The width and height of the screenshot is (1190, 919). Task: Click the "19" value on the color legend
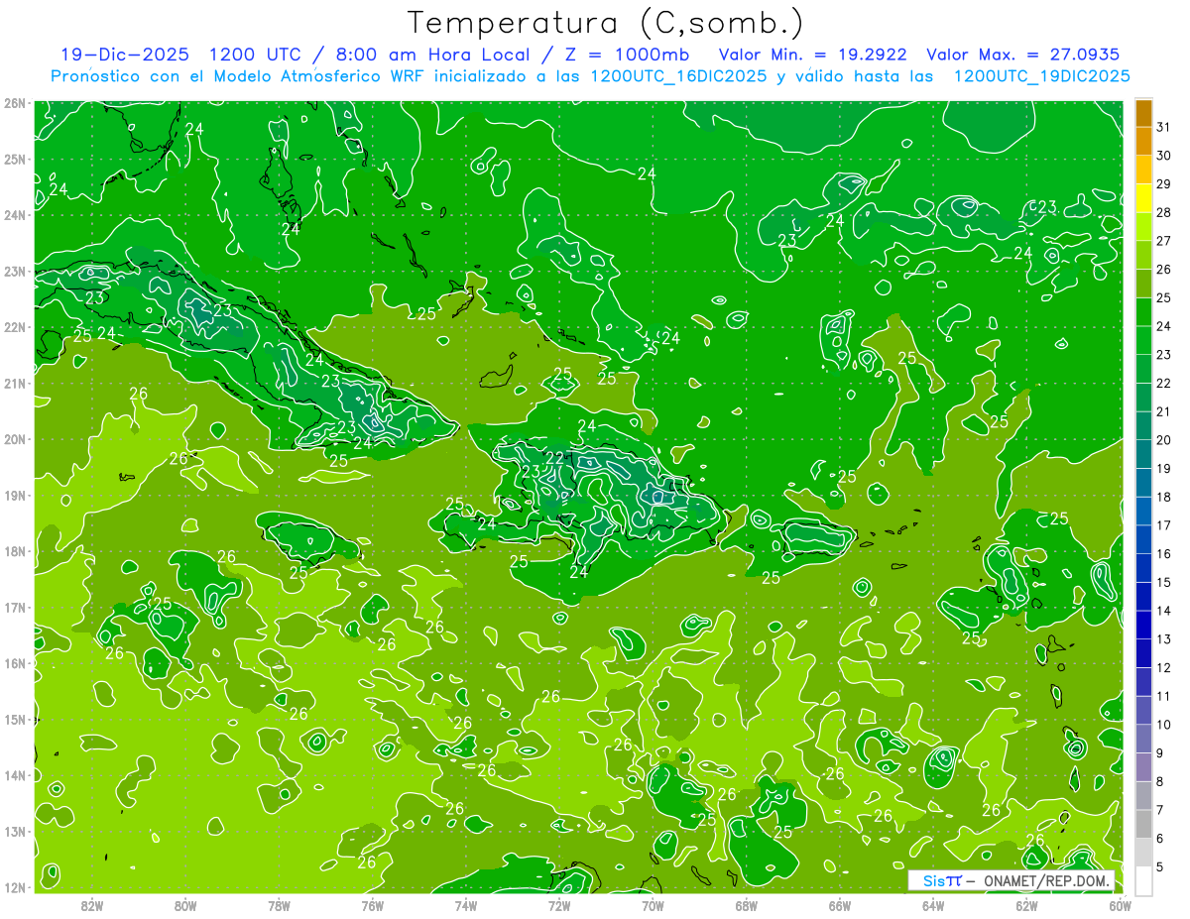point(1163,468)
